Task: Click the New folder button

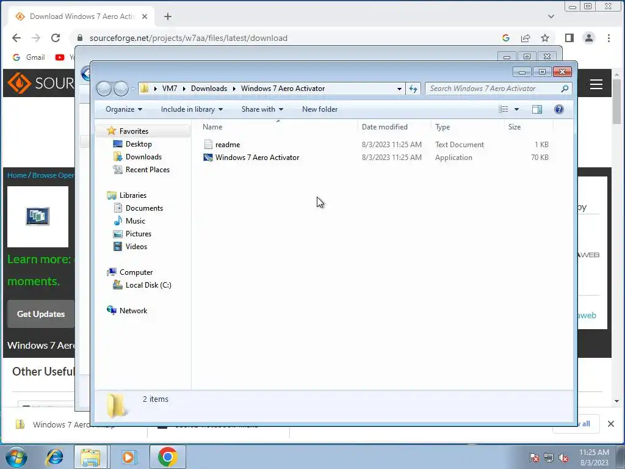Action: coord(320,109)
